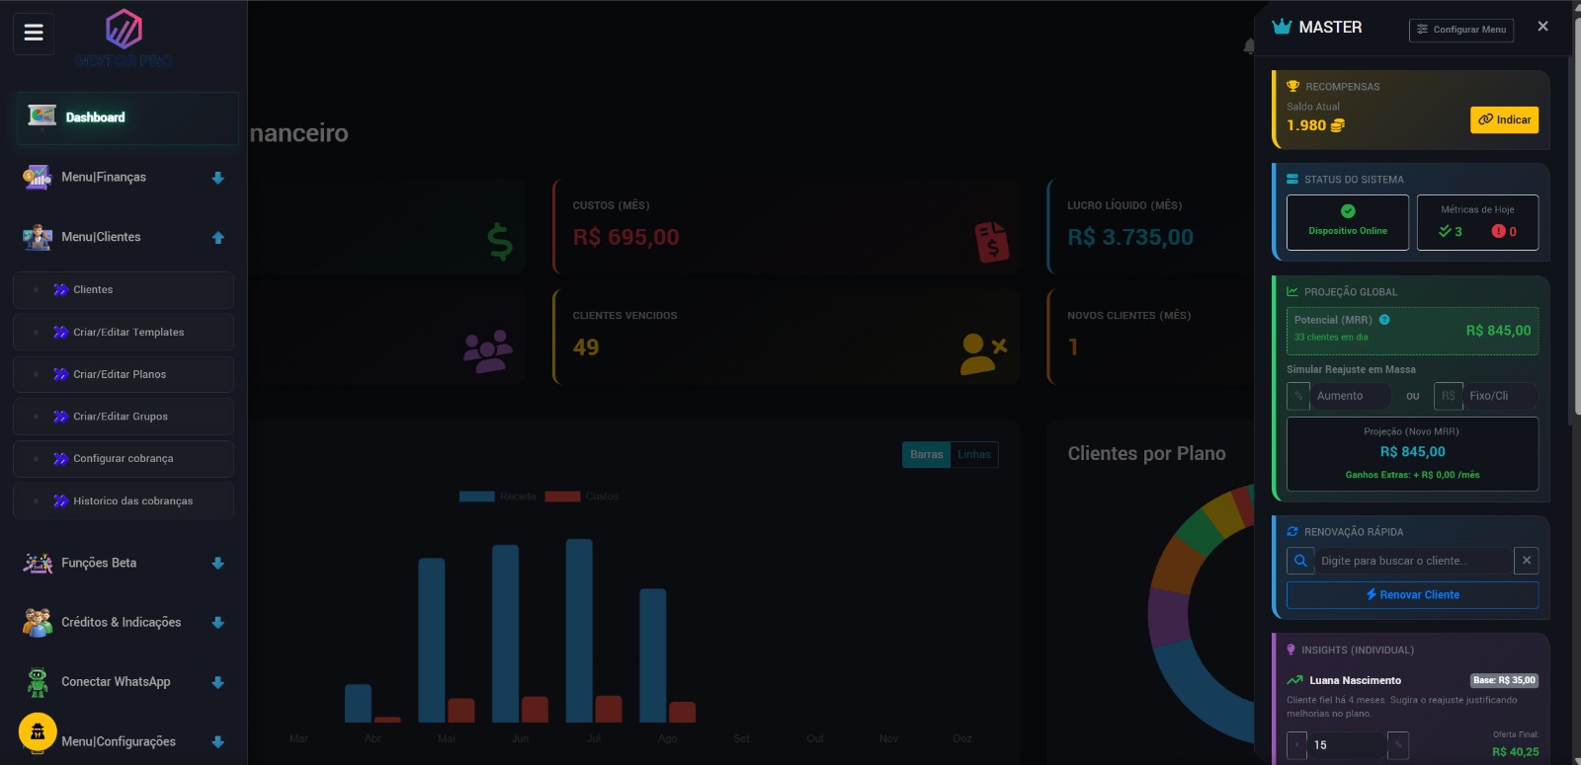
Task: Open the hamburger menu in the sidebar
Action: tap(34, 33)
